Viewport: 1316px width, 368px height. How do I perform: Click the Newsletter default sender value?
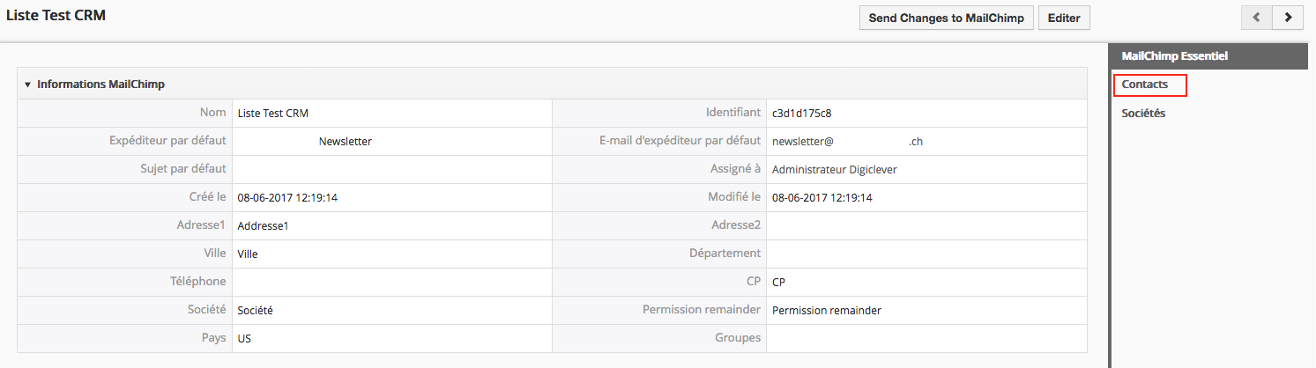pyautogui.click(x=345, y=141)
